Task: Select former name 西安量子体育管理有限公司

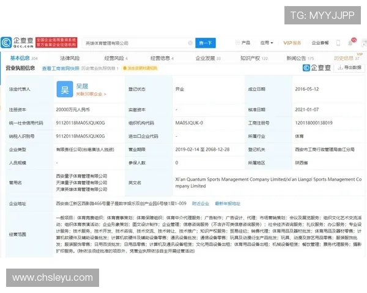Action: [x=81, y=176]
